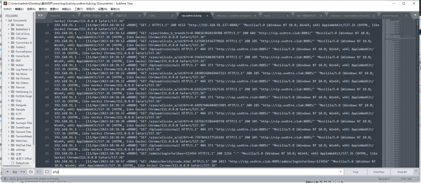
Task: Toggle the wrap search option
Action: 31,172
